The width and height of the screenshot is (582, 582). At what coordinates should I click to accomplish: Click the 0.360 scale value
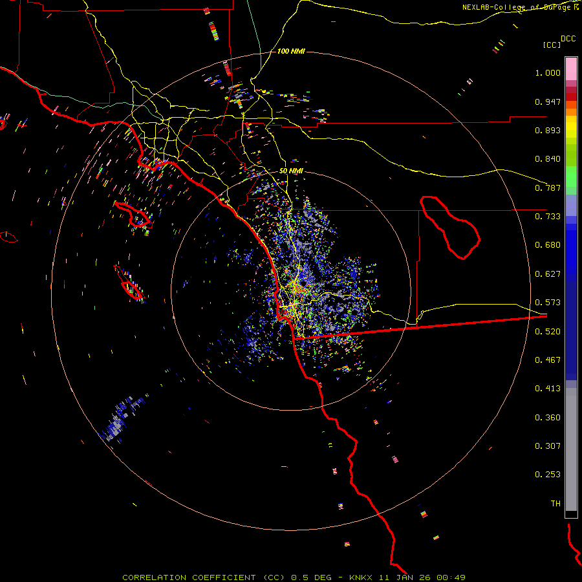pos(548,418)
